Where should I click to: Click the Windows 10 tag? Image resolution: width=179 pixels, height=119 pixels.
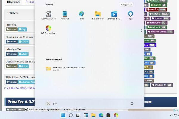(x=157, y=23)
